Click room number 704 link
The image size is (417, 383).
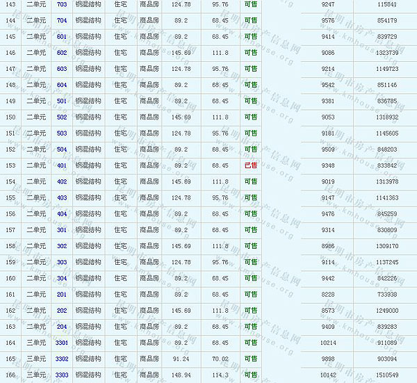(62, 20)
